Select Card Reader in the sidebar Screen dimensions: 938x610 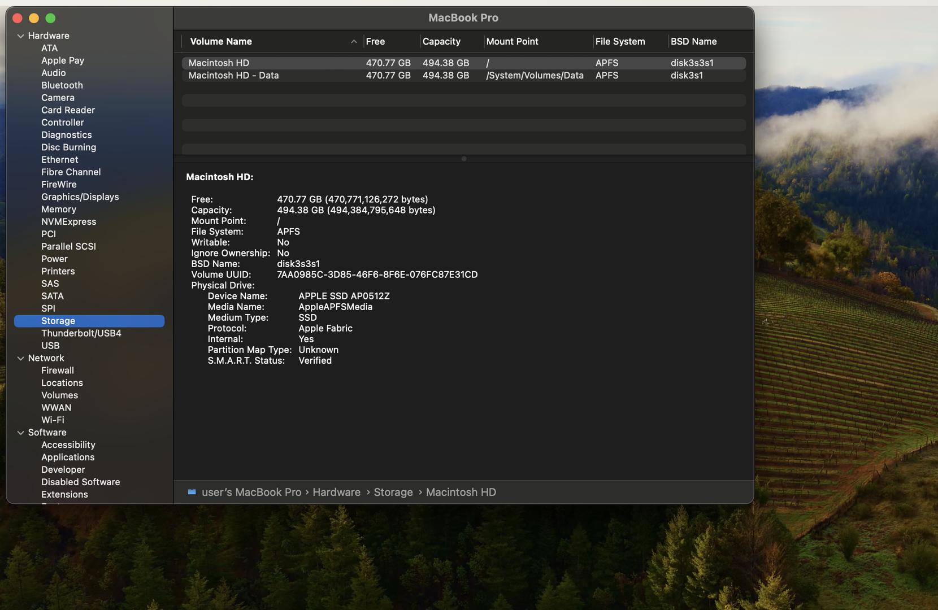[x=68, y=110]
